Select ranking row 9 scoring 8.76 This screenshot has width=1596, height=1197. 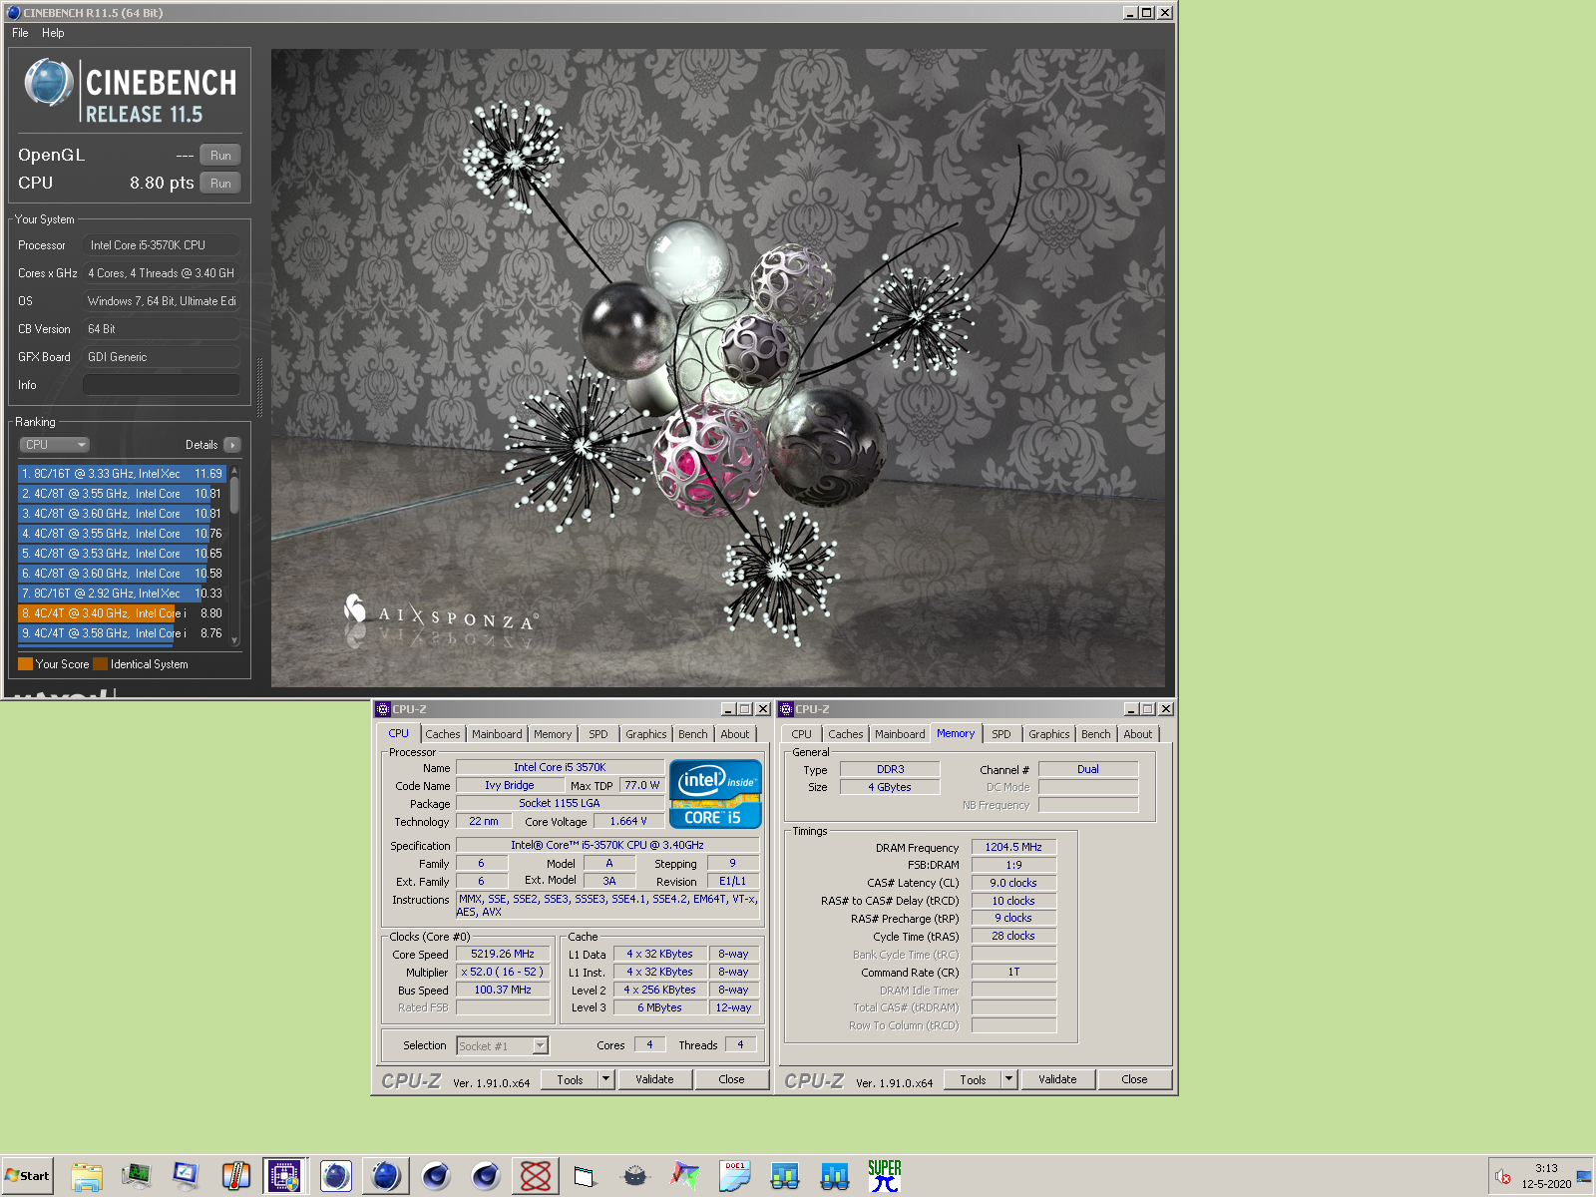tap(122, 633)
